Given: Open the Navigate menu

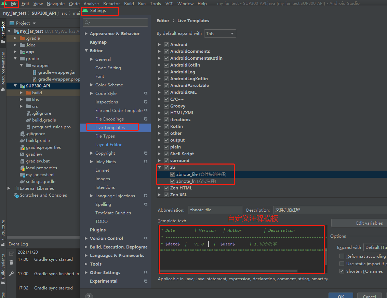Looking at the screenshot, I should 55,4.
